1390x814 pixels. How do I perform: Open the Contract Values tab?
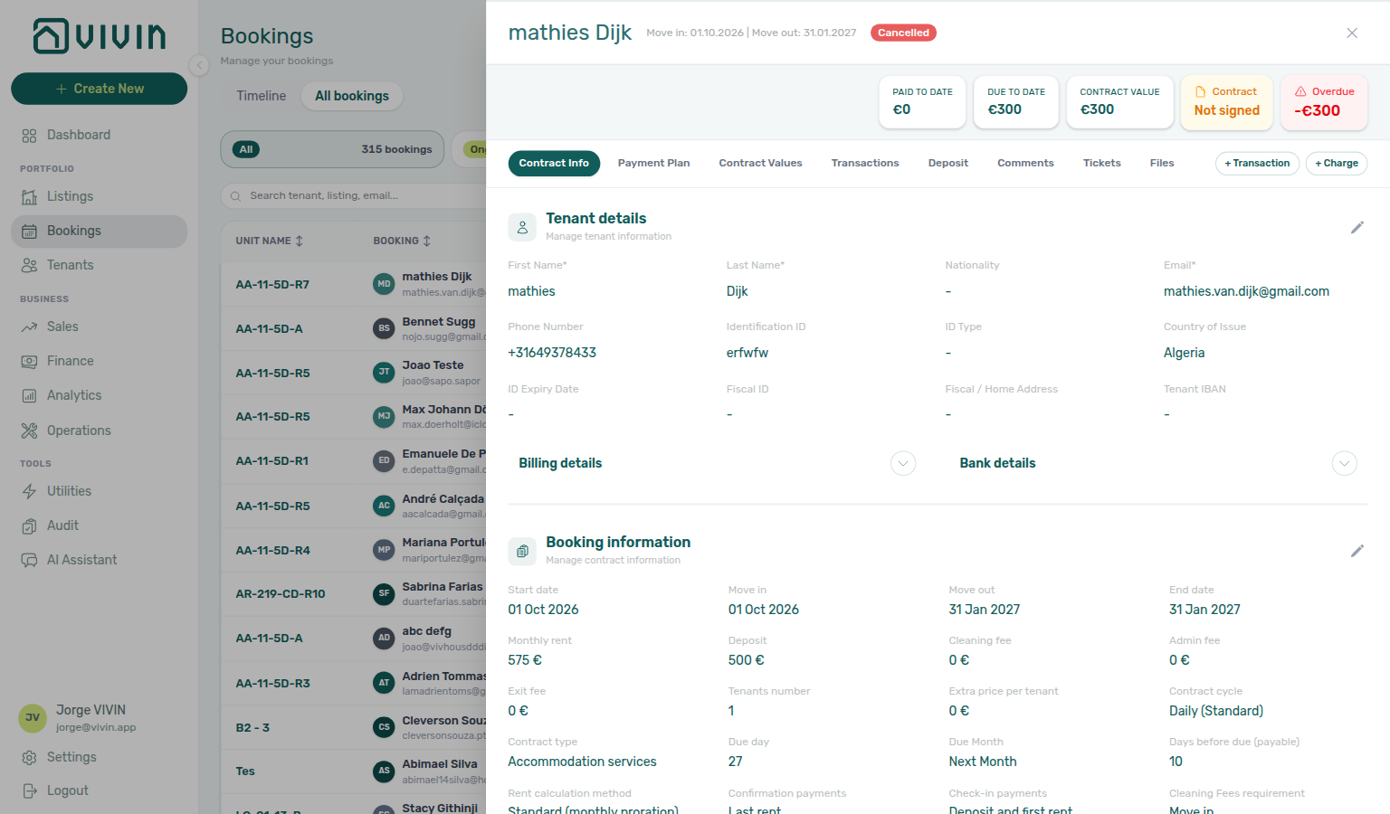pos(760,163)
